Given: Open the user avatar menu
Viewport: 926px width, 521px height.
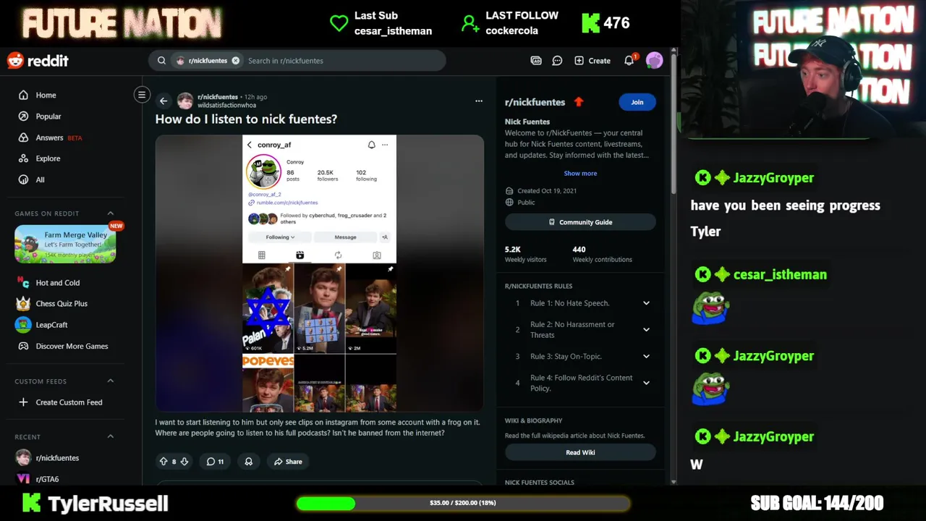Looking at the screenshot, I should coord(654,61).
